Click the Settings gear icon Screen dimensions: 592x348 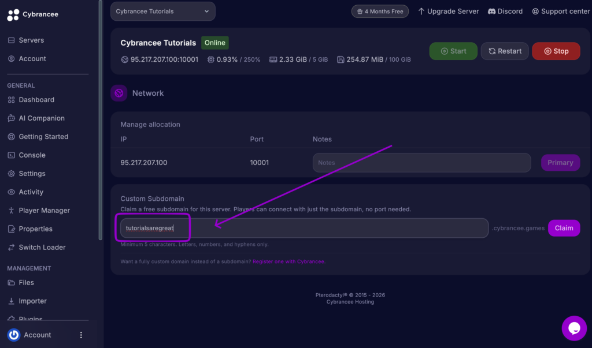12,174
